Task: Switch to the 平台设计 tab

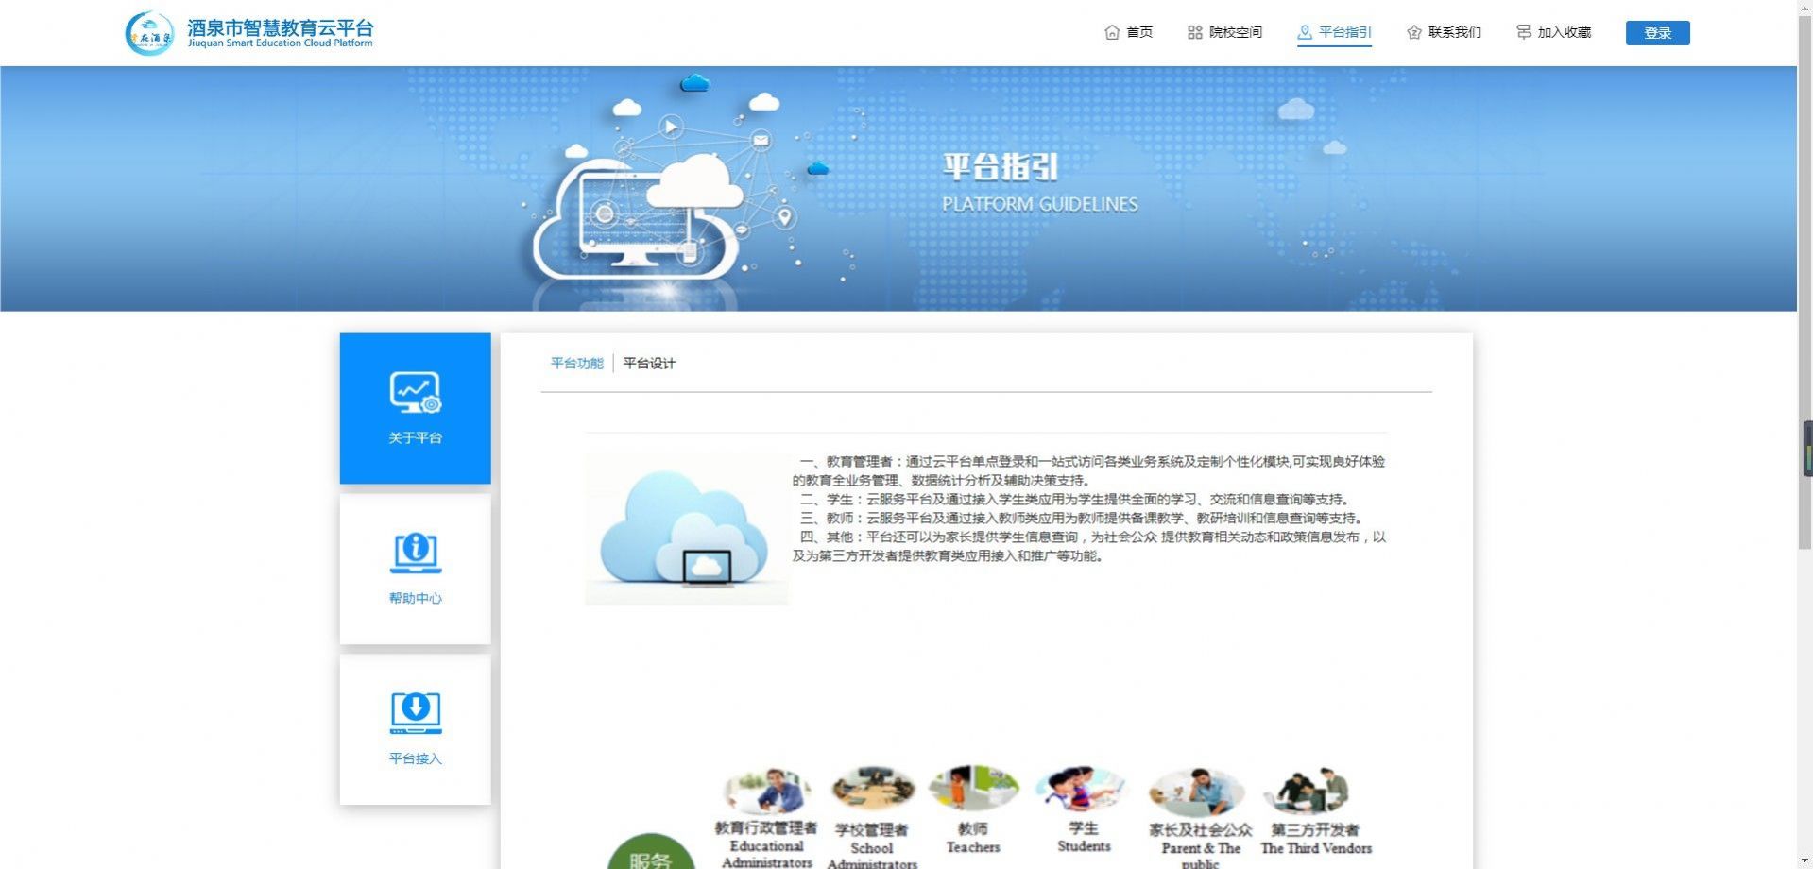Action: 649,364
